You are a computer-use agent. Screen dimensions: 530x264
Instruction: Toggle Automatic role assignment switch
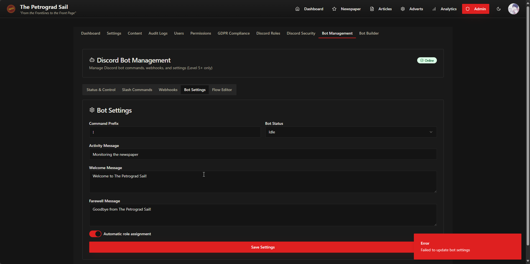point(95,234)
